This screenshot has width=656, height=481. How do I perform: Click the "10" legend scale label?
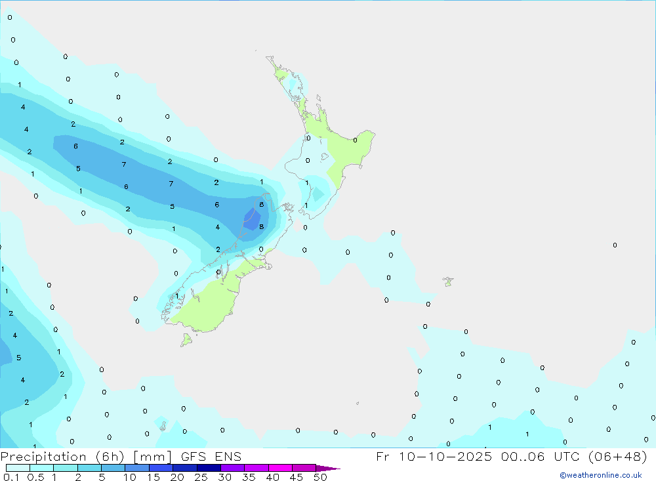pyautogui.click(x=130, y=477)
